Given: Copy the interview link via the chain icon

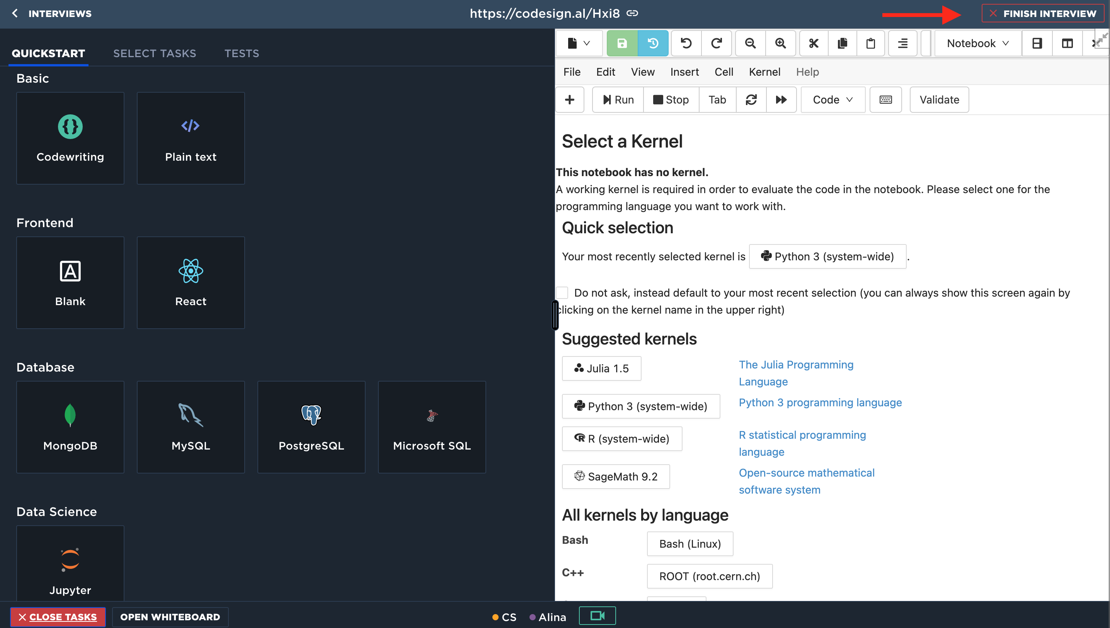Looking at the screenshot, I should (632, 14).
